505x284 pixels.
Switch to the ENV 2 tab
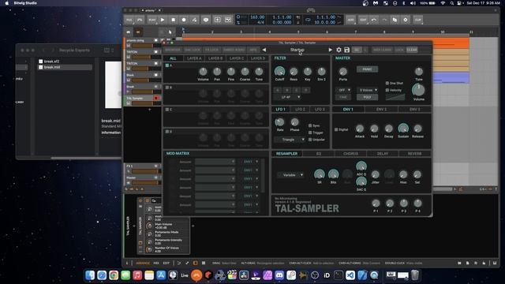[x=381, y=110]
